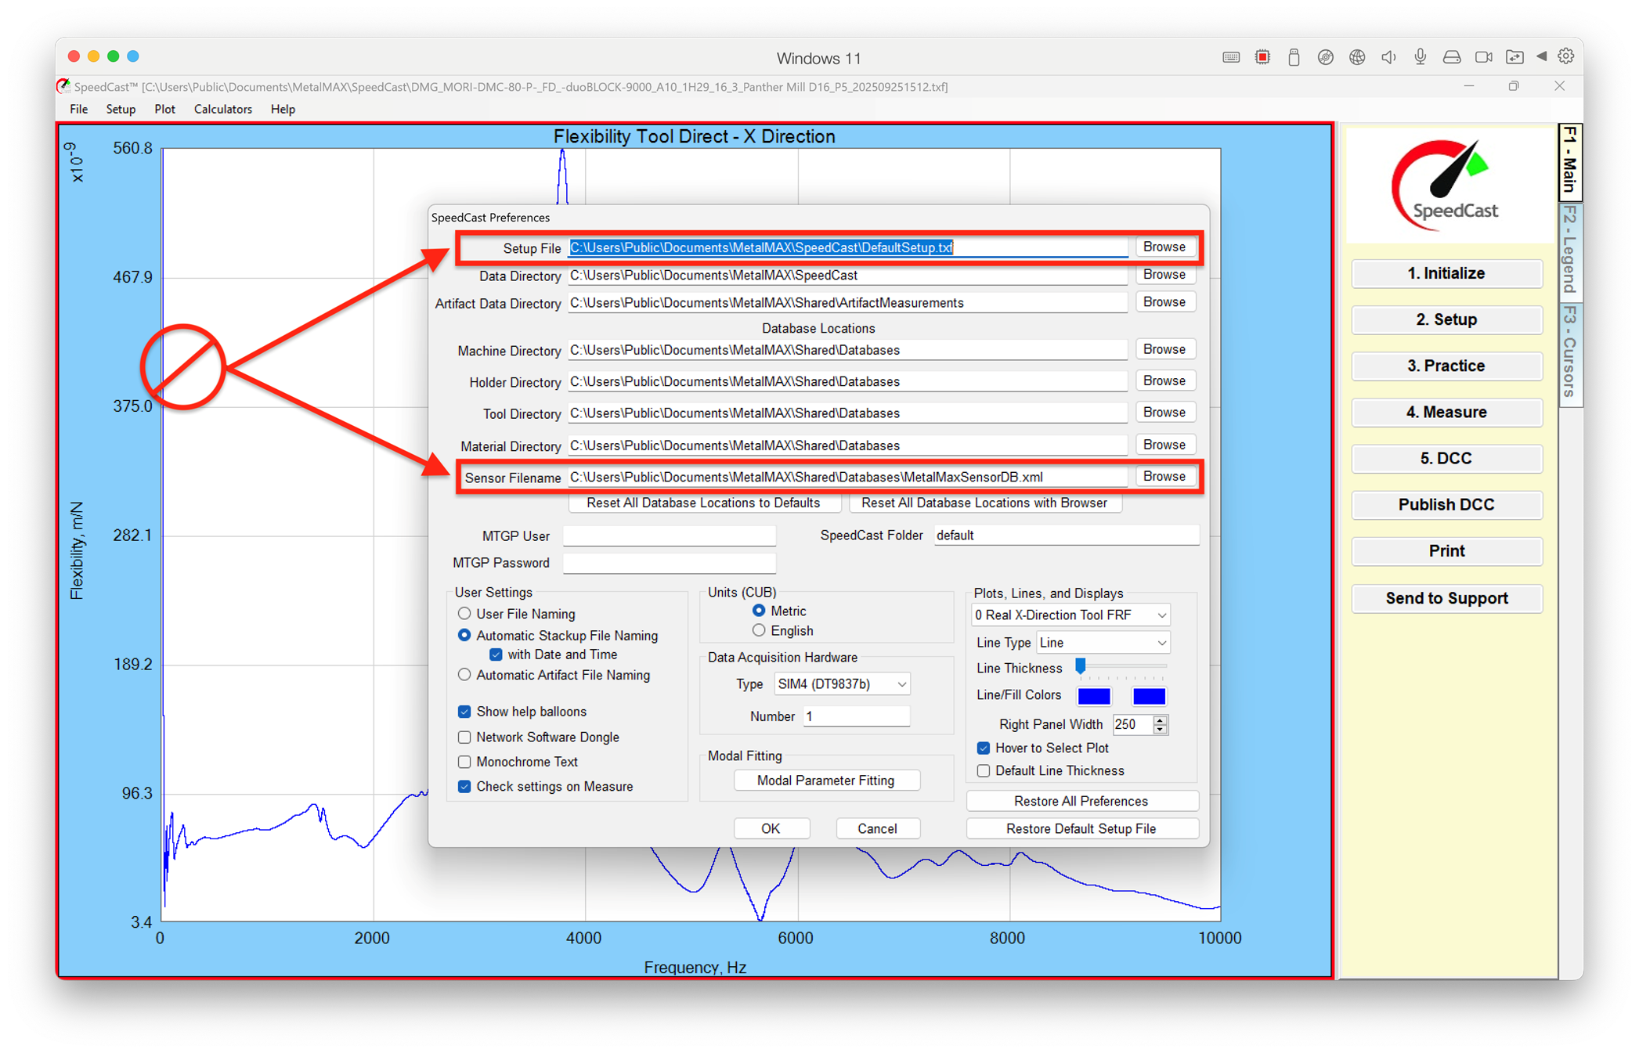
Task: Click the video camera icon
Action: pyautogui.click(x=1483, y=57)
